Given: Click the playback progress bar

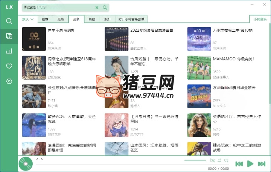Looking at the screenshot, I should (132, 164).
